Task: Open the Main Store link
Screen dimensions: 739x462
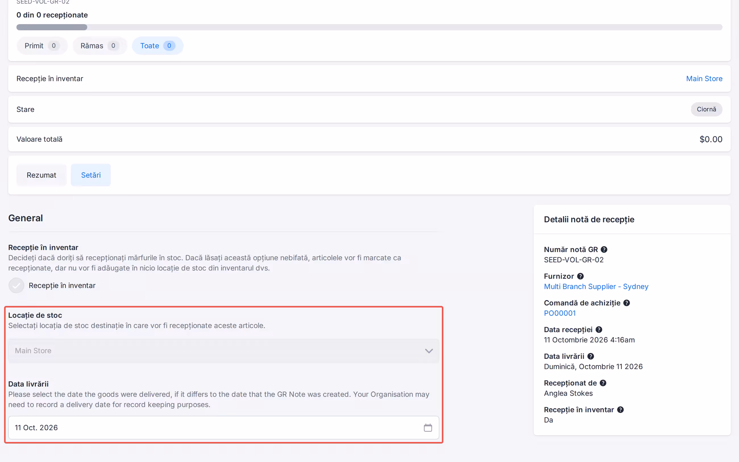Action: coord(704,78)
